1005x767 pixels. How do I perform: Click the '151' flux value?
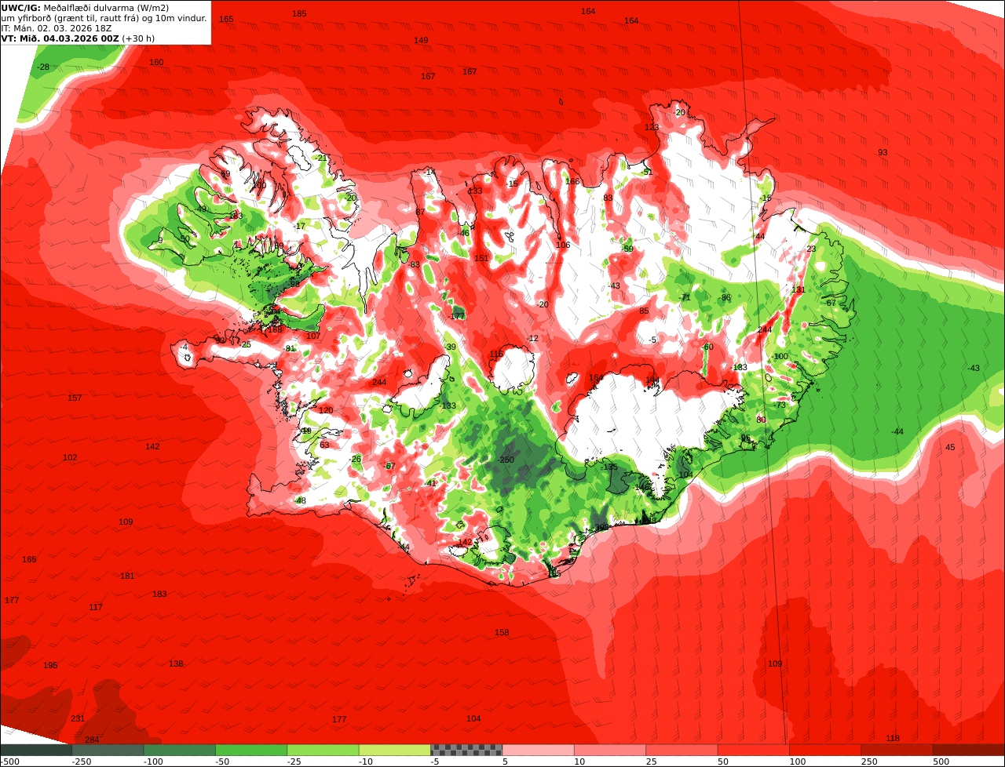[481, 258]
